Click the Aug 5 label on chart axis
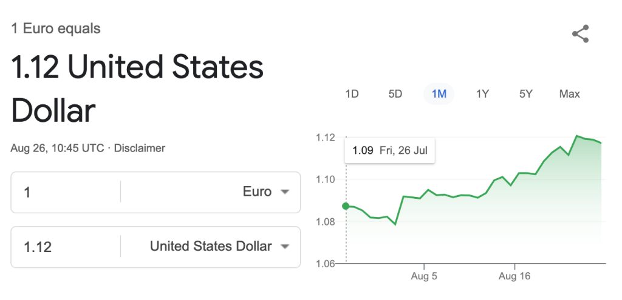Viewport: 622px width, 300px height. (x=425, y=276)
